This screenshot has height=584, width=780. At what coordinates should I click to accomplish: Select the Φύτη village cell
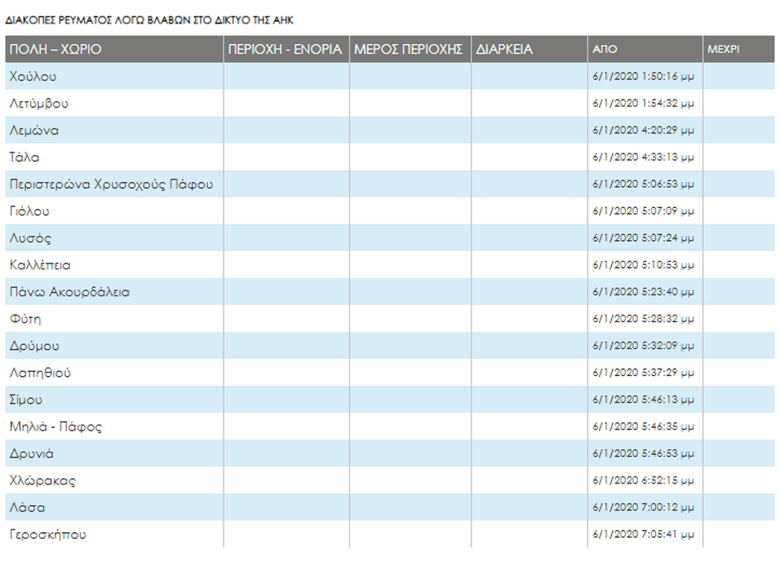click(114, 318)
